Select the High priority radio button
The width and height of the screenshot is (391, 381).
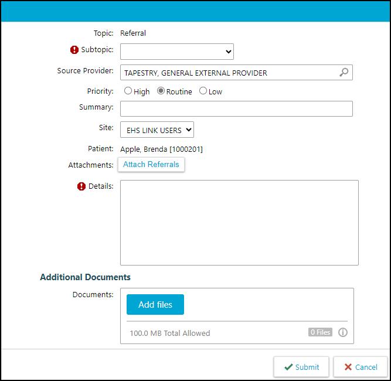[x=128, y=91]
